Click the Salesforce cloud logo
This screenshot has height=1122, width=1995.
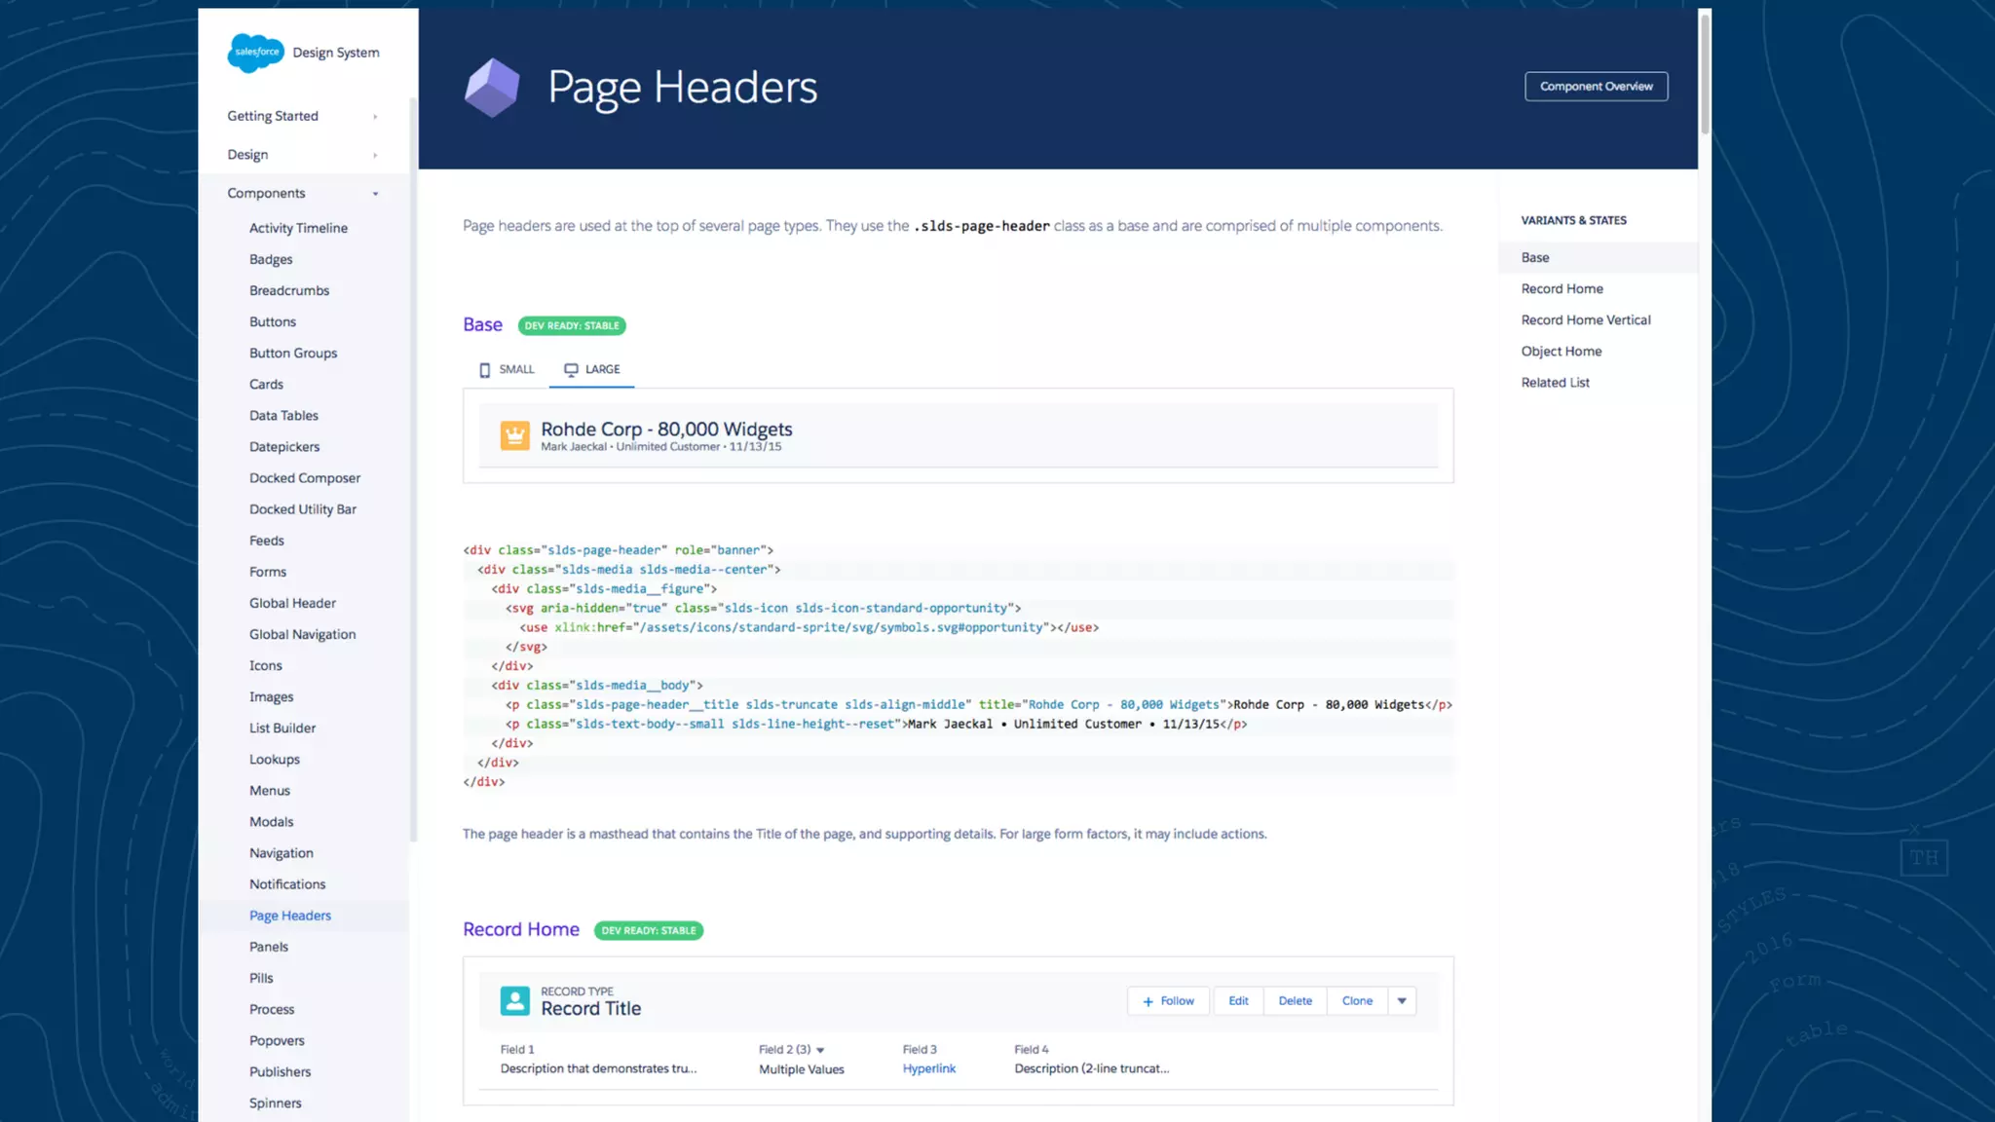coord(255,53)
